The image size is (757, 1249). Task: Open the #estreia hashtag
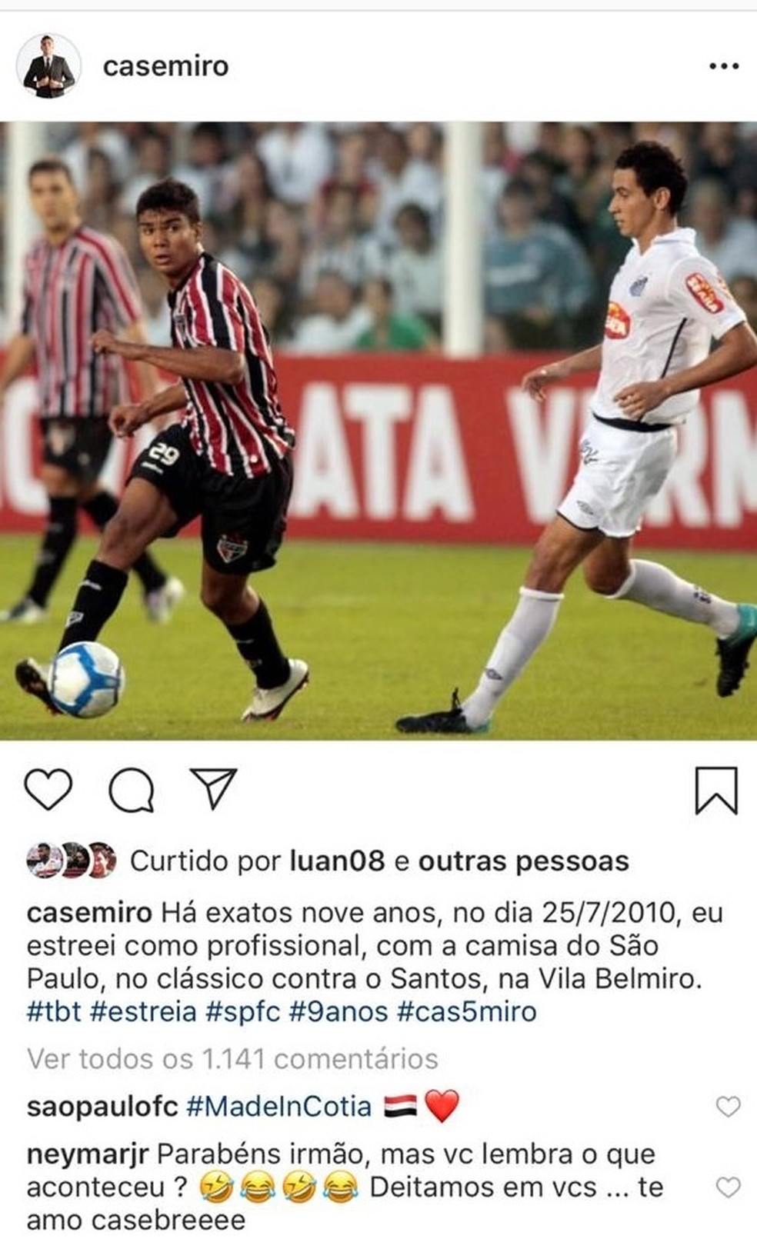(x=143, y=1011)
